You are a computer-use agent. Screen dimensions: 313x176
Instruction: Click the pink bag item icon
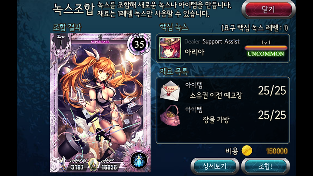170,115
